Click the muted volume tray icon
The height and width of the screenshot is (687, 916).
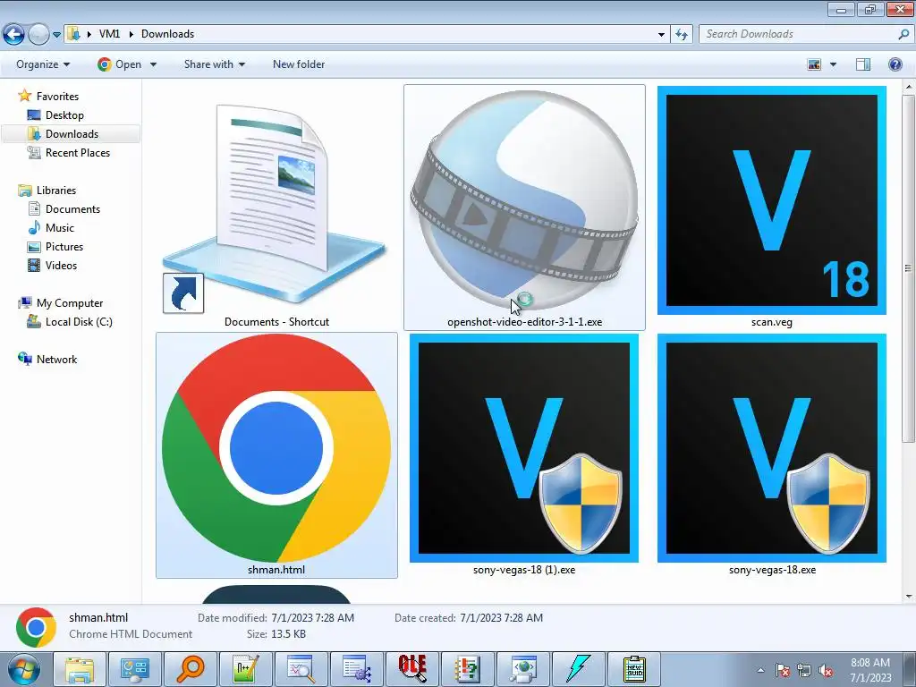(x=826, y=670)
